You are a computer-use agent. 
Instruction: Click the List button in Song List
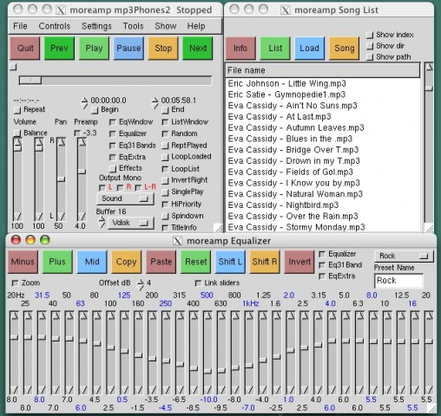point(275,49)
